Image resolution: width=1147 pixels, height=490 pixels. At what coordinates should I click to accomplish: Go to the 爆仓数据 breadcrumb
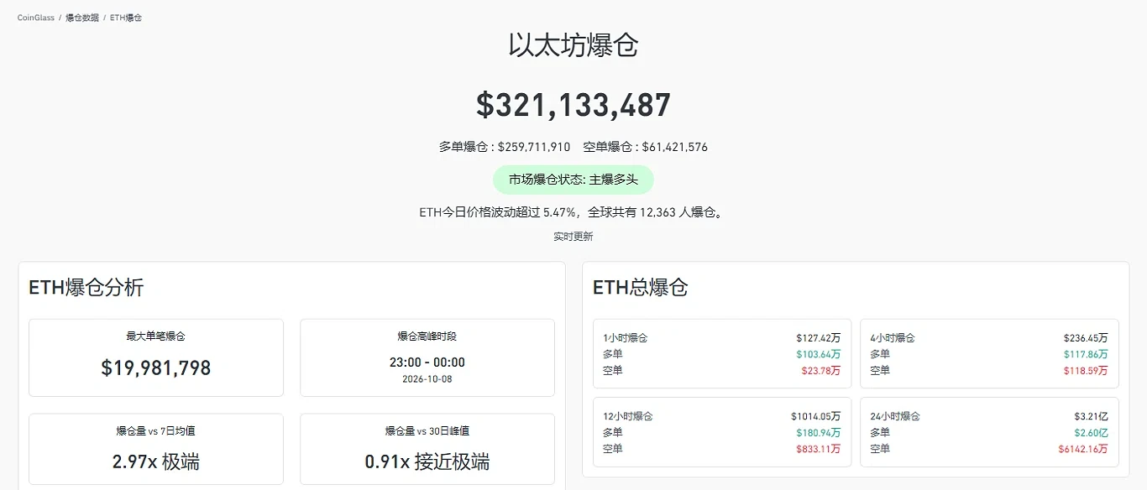(x=82, y=18)
